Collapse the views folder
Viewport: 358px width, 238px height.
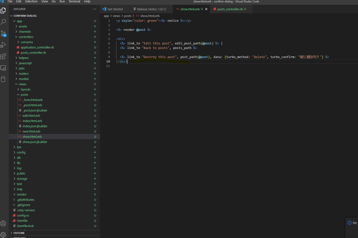22,84
